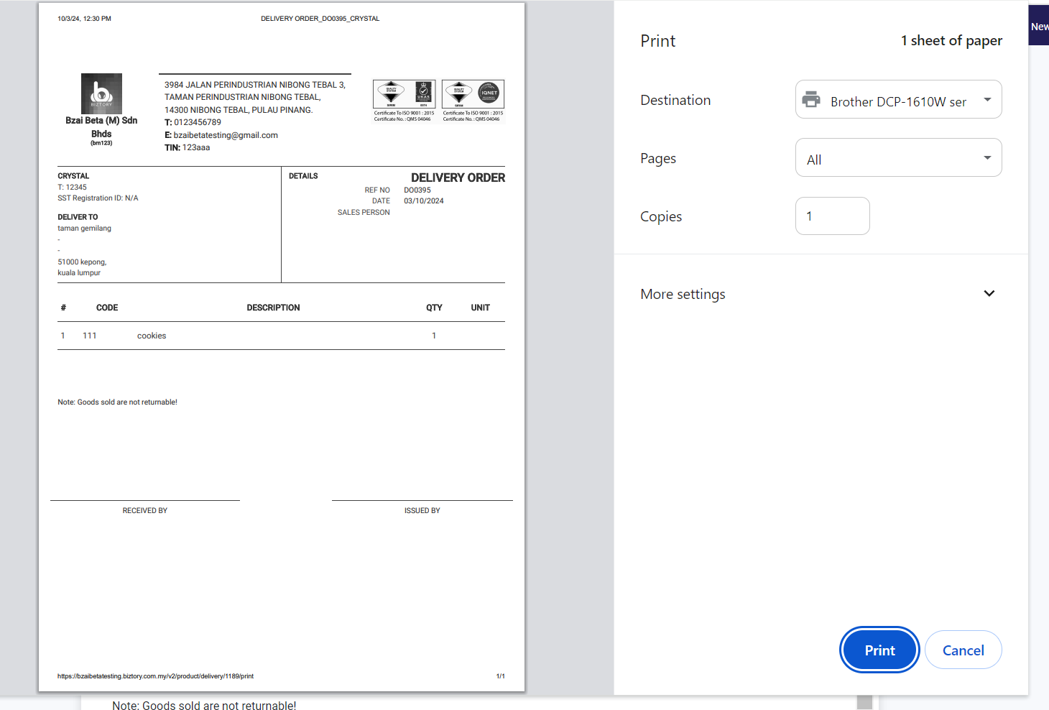This screenshot has height=710, width=1049.
Task: Click the CRYSTAL customer name
Action: coord(73,176)
